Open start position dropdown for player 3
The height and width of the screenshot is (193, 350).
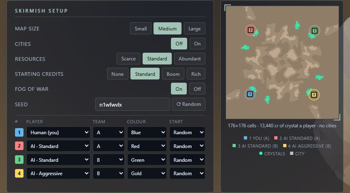[187, 160]
